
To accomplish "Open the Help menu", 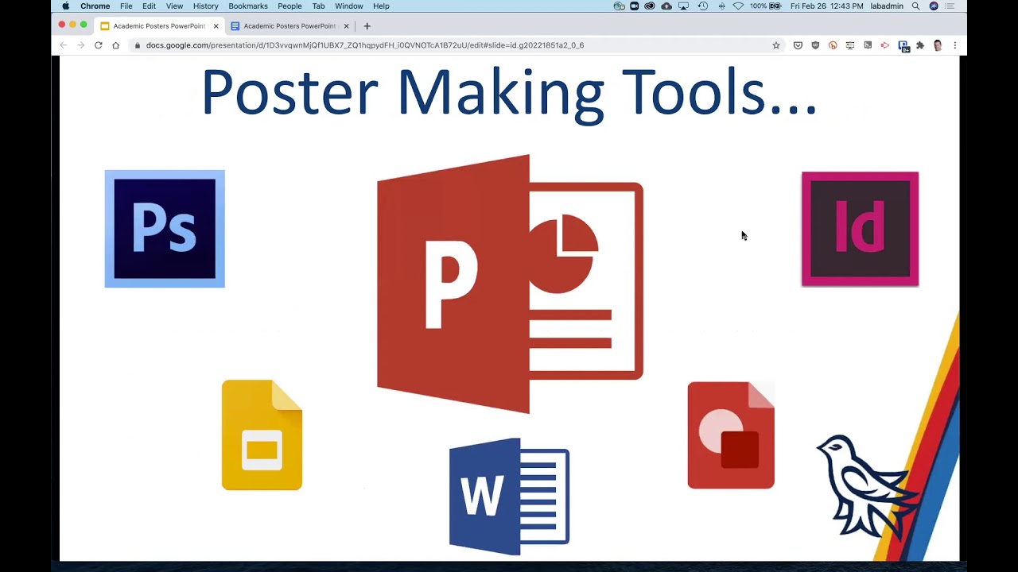I will coord(381,6).
